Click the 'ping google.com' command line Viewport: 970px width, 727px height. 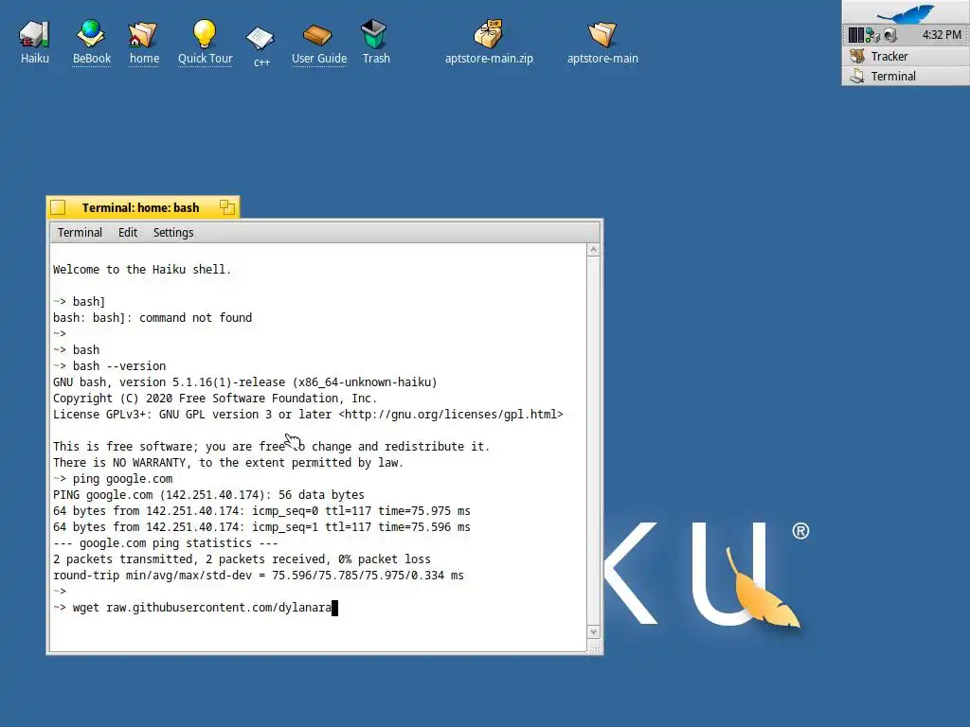[113, 478]
